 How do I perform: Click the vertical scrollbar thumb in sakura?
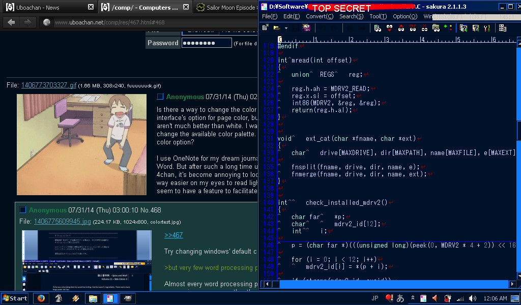(x=518, y=131)
